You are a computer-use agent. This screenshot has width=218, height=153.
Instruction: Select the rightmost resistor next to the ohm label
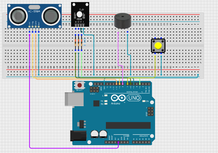[82, 43]
